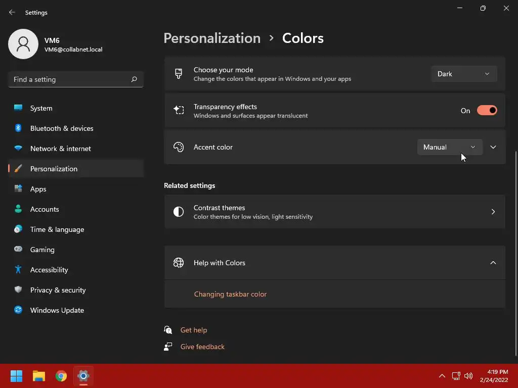This screenshot has height=388, width=518.
Task: Click the back arrow in Settings header
Action: pyautogui.click(x=12, y=13)
